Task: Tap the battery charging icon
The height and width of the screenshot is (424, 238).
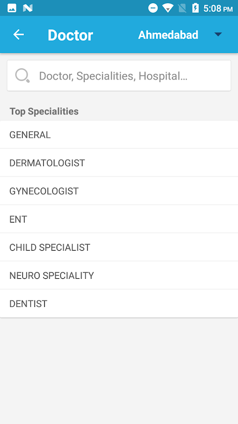Action: pos(195,8)
